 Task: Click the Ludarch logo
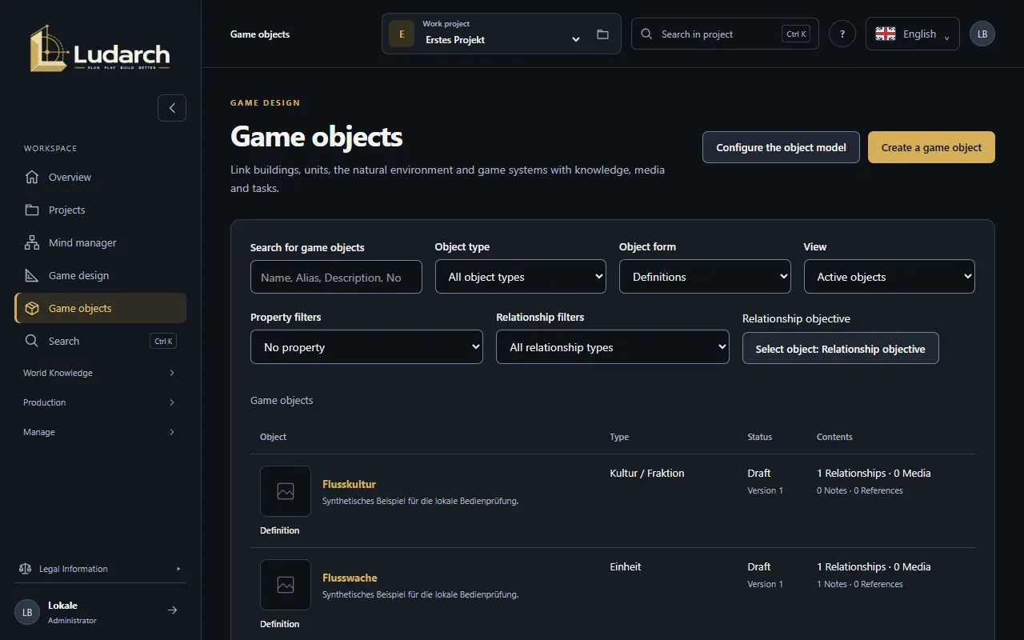click(x=100, y=50)
